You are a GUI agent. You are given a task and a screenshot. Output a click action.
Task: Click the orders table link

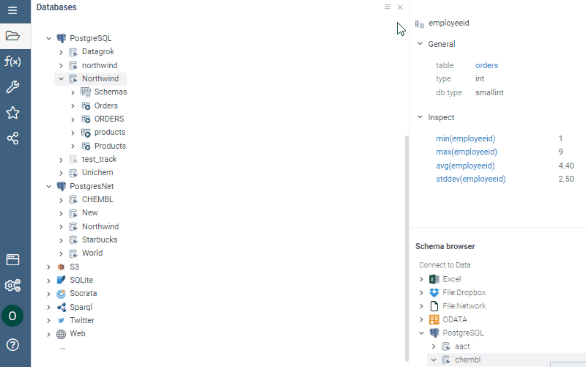click(486, 66)
